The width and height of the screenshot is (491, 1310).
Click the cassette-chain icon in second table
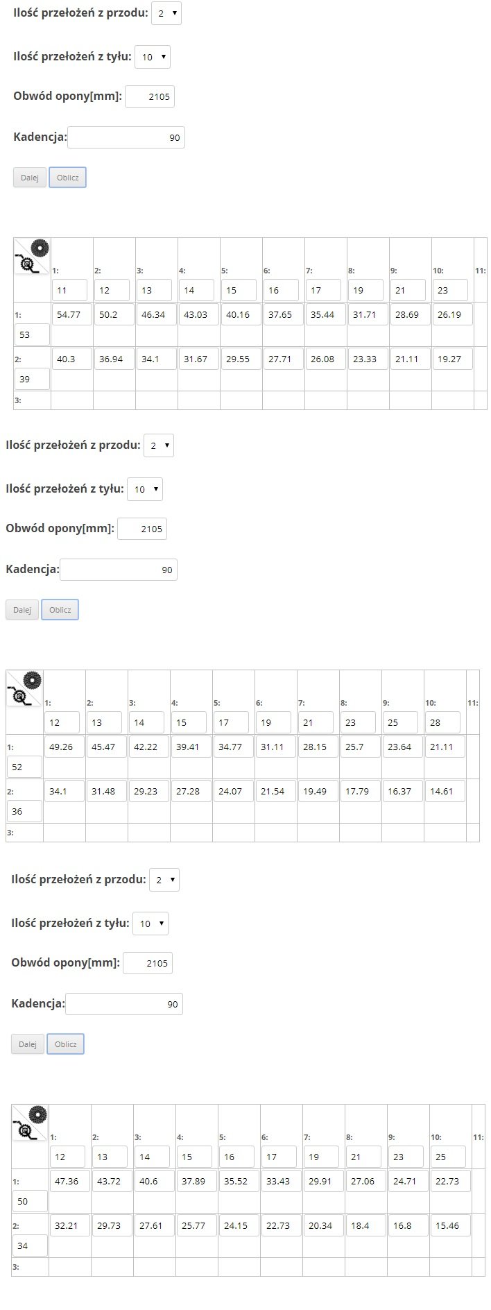coord(25,689)
